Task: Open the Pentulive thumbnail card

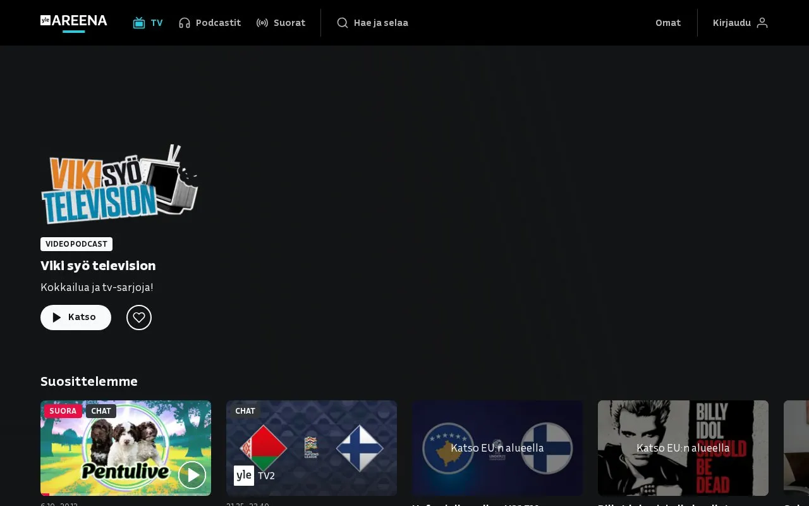Action: (126, 448)
